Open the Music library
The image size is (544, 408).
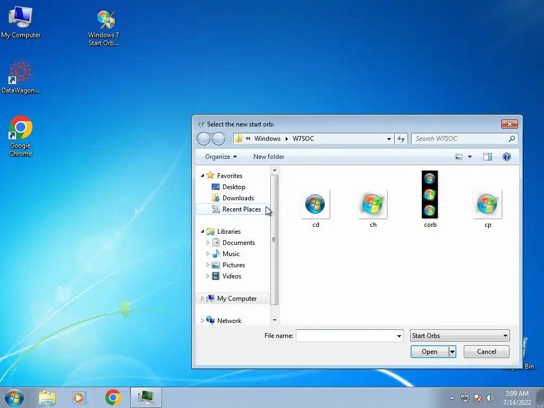231,253
